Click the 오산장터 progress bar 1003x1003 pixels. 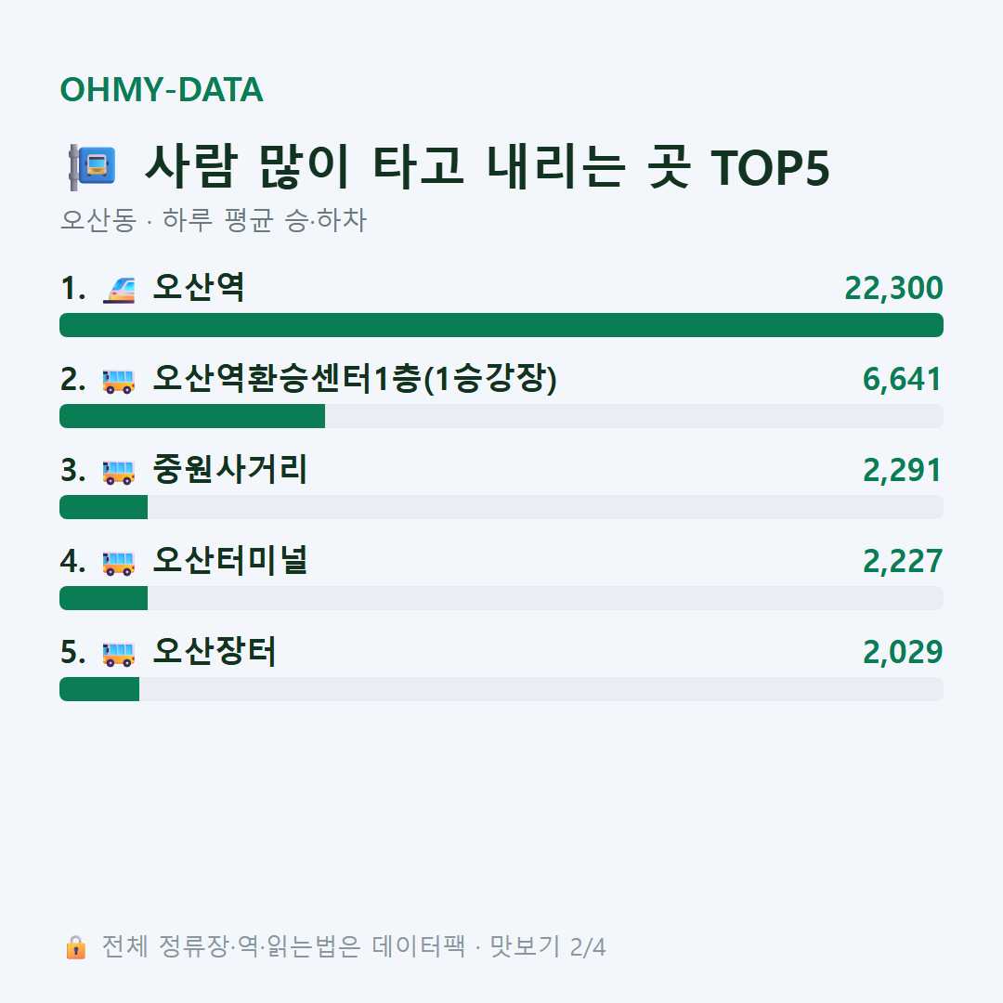click(501, 689)
